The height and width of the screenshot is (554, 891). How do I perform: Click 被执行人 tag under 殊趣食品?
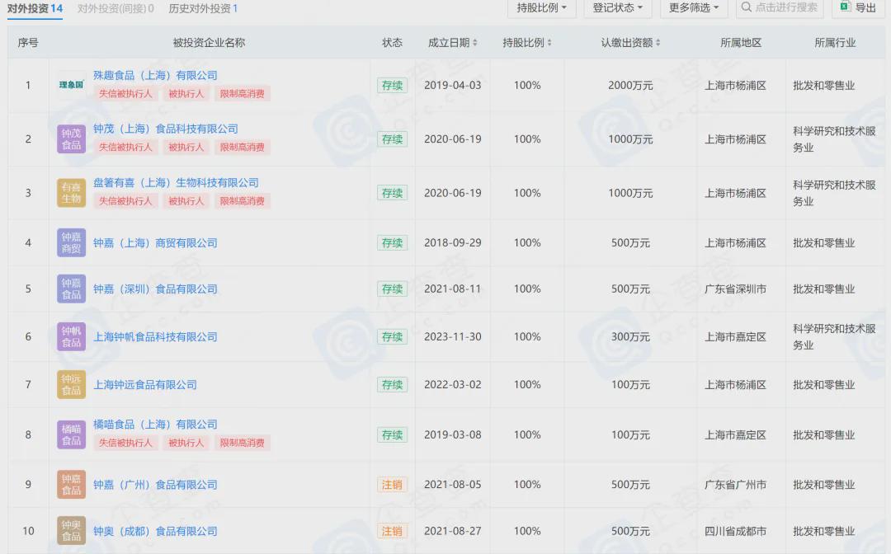coord(186,94)
